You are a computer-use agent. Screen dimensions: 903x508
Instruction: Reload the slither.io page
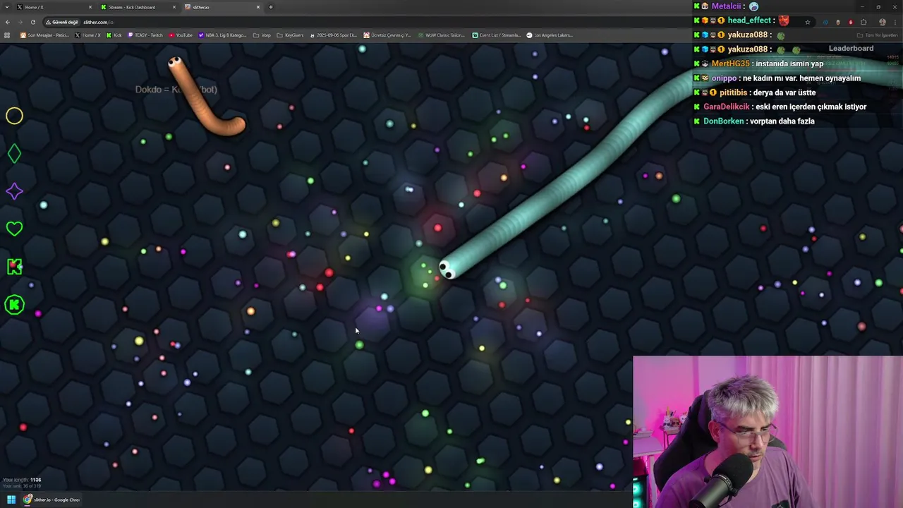[32, 22]
